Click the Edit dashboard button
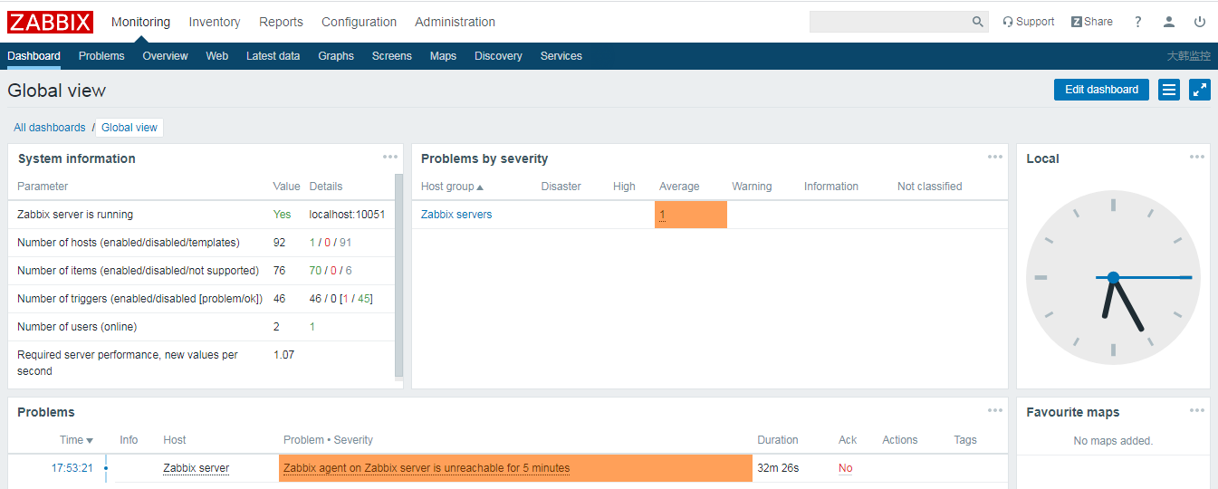 click(x=1101, y=90)
